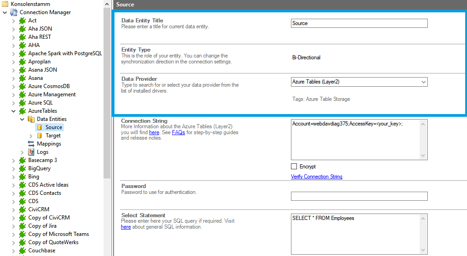Click the Select Statement scrollbar down arrow
This screenshot has width=467, height=256.
(x=424, y=250)
